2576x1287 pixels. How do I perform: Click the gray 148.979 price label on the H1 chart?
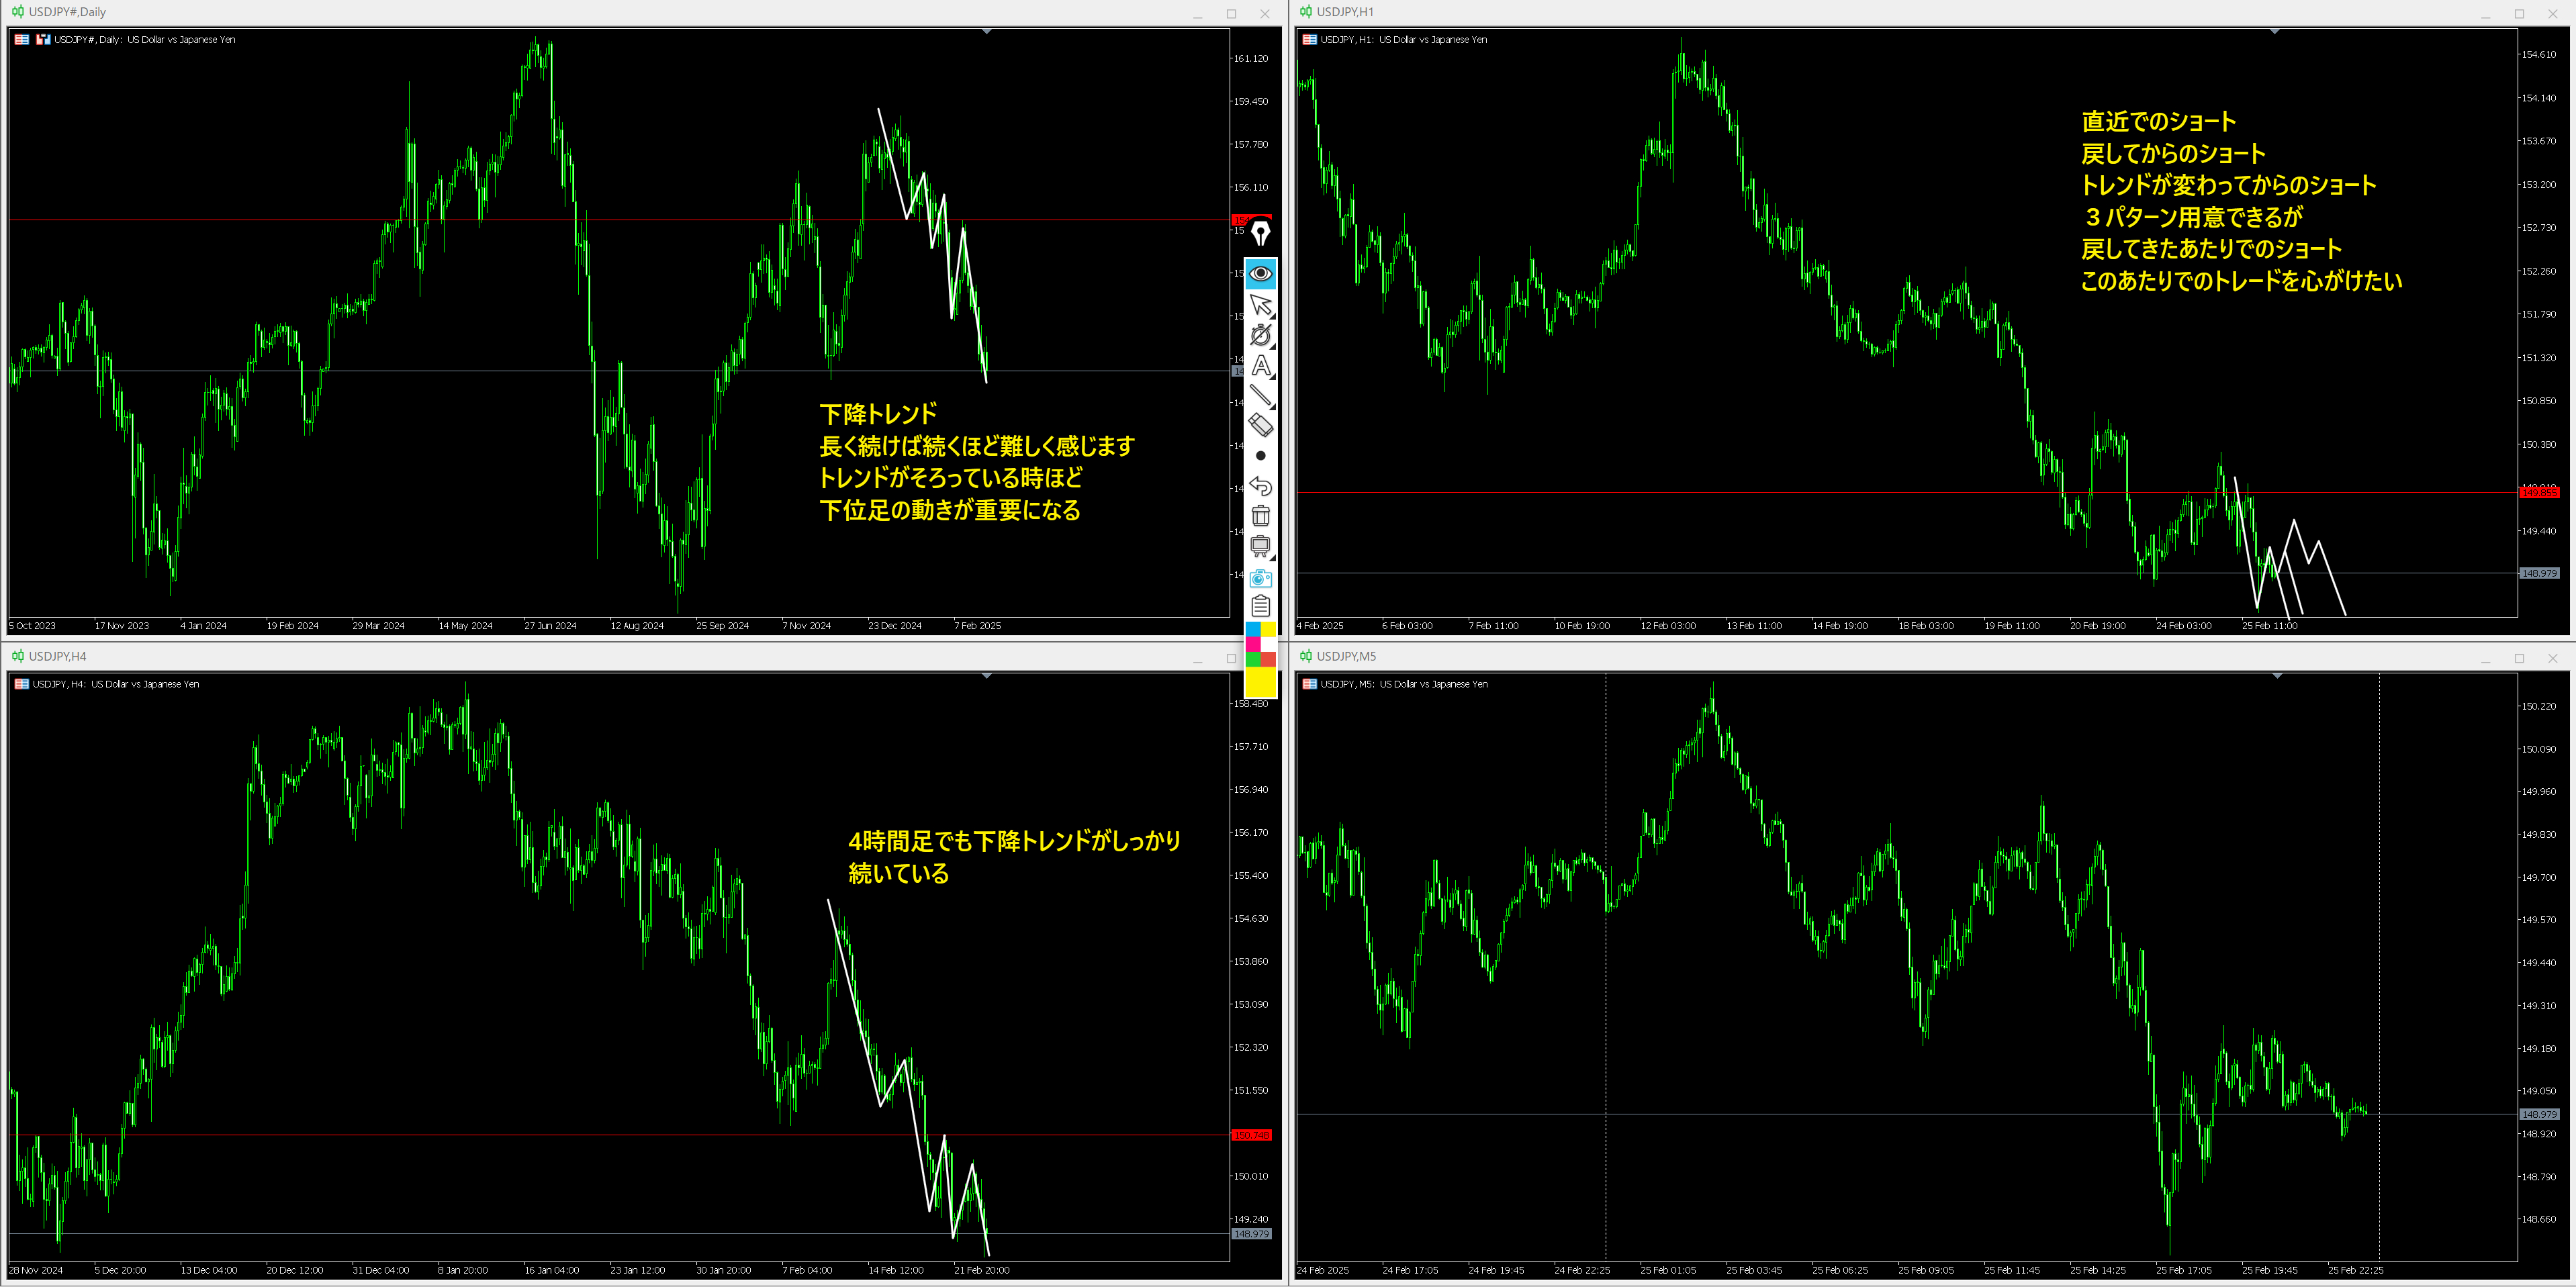[2539, 573]
